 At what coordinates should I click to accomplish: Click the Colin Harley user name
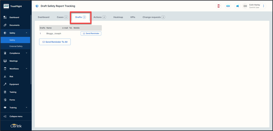(254, 5)
